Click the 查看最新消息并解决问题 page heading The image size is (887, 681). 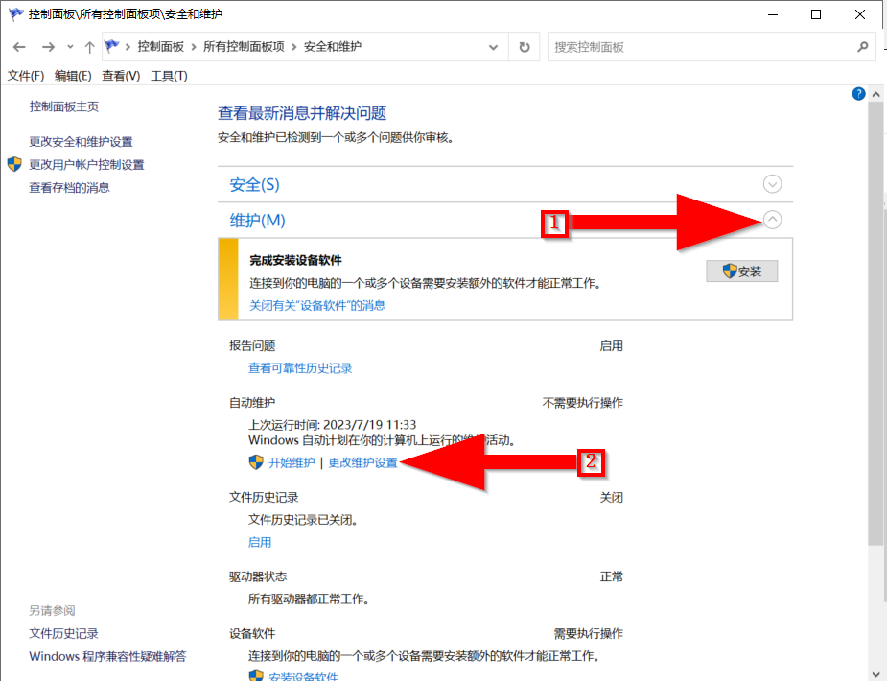click(x=302, y=113)
